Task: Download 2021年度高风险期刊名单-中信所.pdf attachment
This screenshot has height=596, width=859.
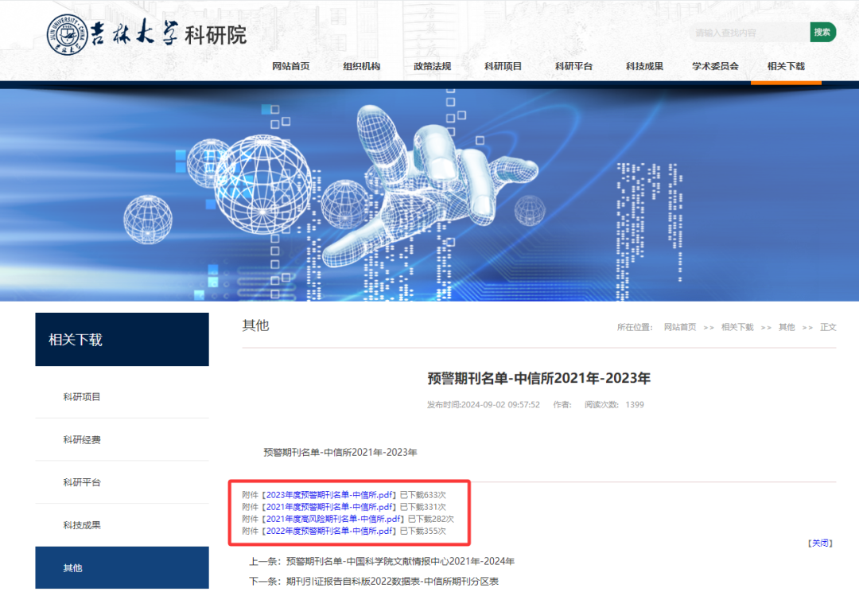Action: pos(333,519)
